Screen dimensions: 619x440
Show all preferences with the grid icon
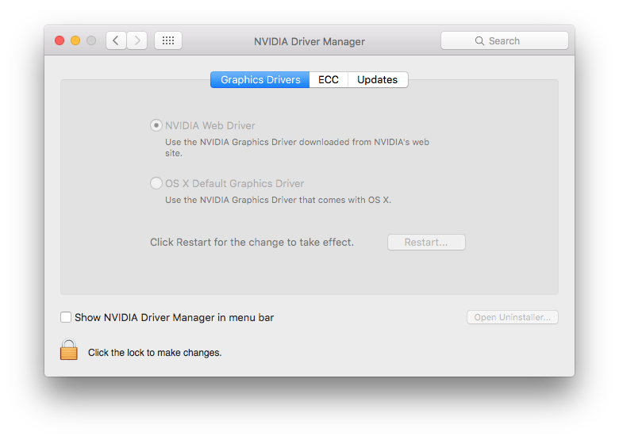point(168,40)
